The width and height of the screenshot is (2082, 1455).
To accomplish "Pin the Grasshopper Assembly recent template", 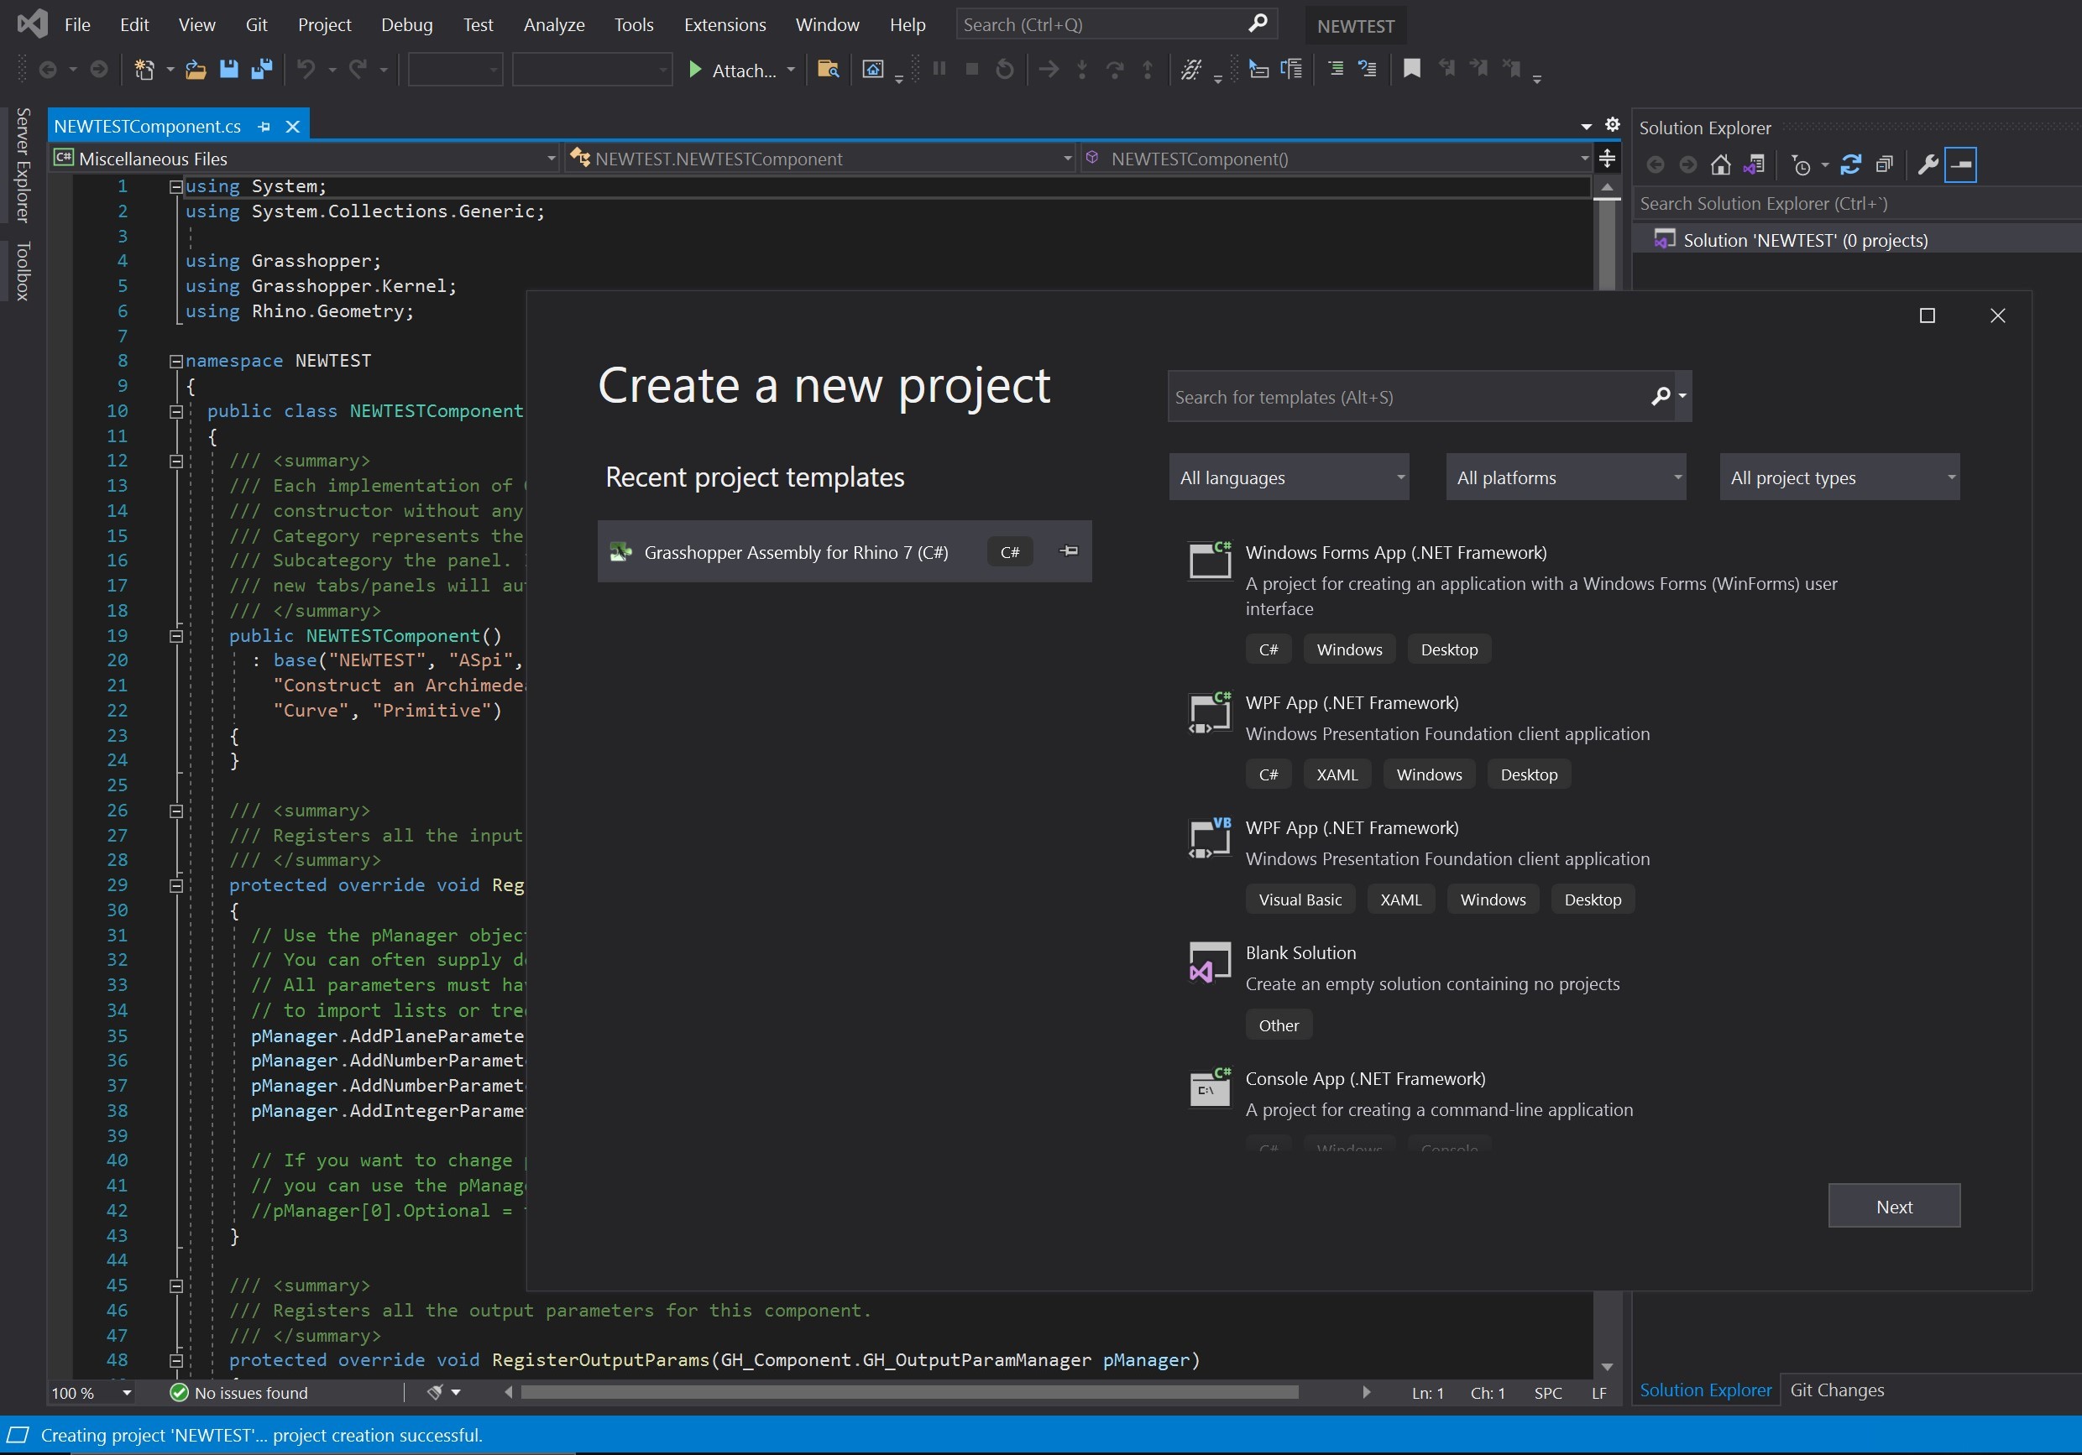I will point(1069,551).
